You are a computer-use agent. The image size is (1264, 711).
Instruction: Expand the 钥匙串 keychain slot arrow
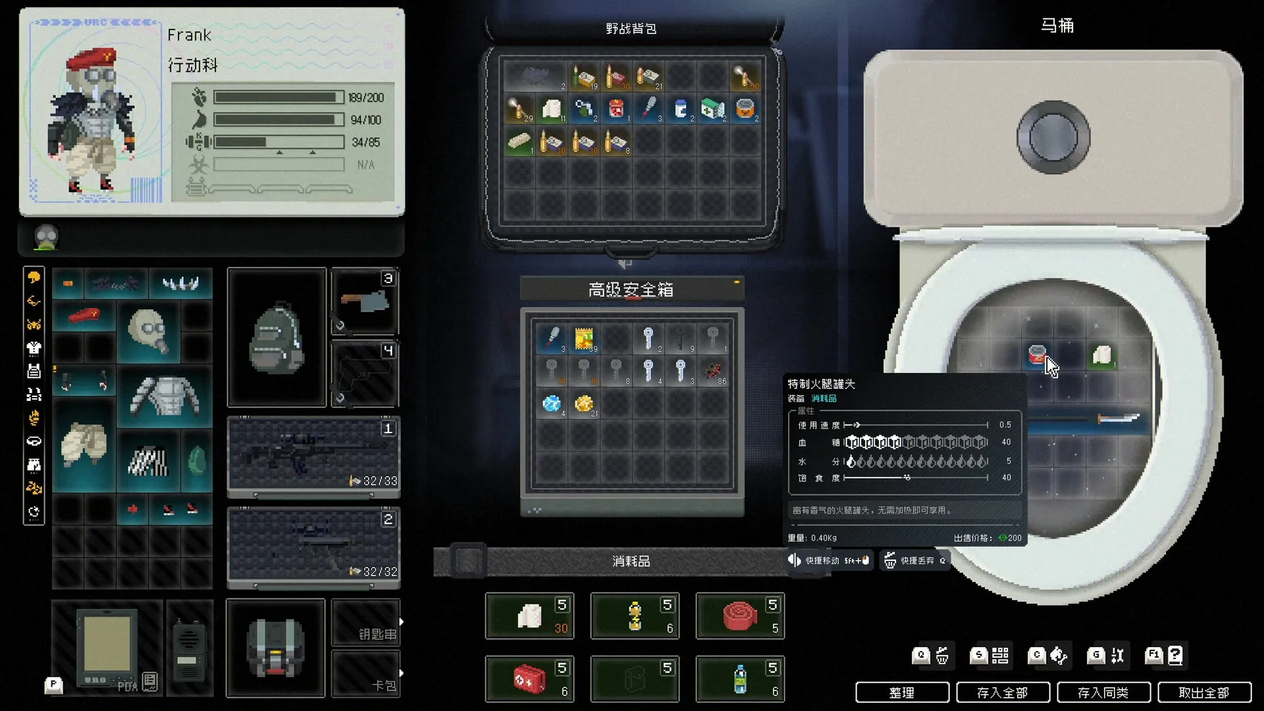point(401,621)
